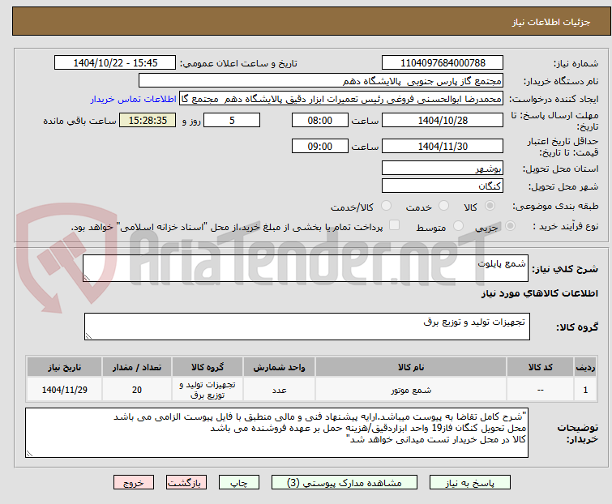Click the remaining time 15:28:35 field

click(x=148, y=120)
